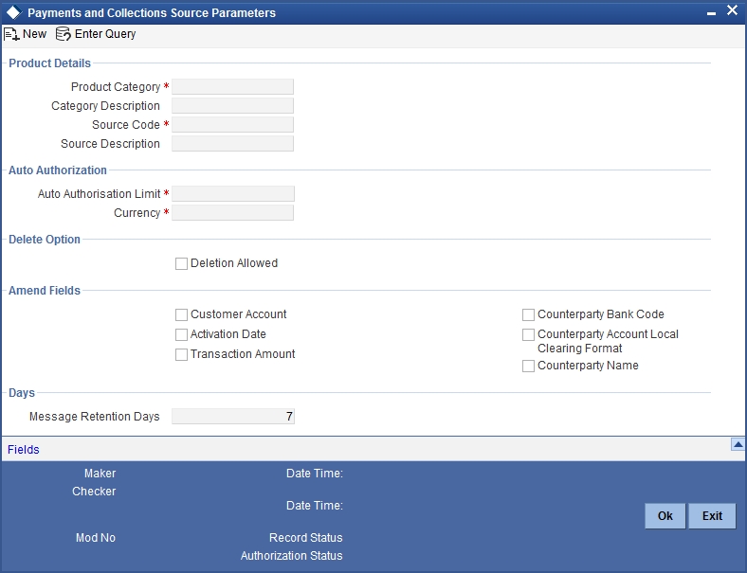Image resolution: width=747 pixels, height=573 pixels.
Task: Click the Category Description field
Action: (x=232, y=106)
